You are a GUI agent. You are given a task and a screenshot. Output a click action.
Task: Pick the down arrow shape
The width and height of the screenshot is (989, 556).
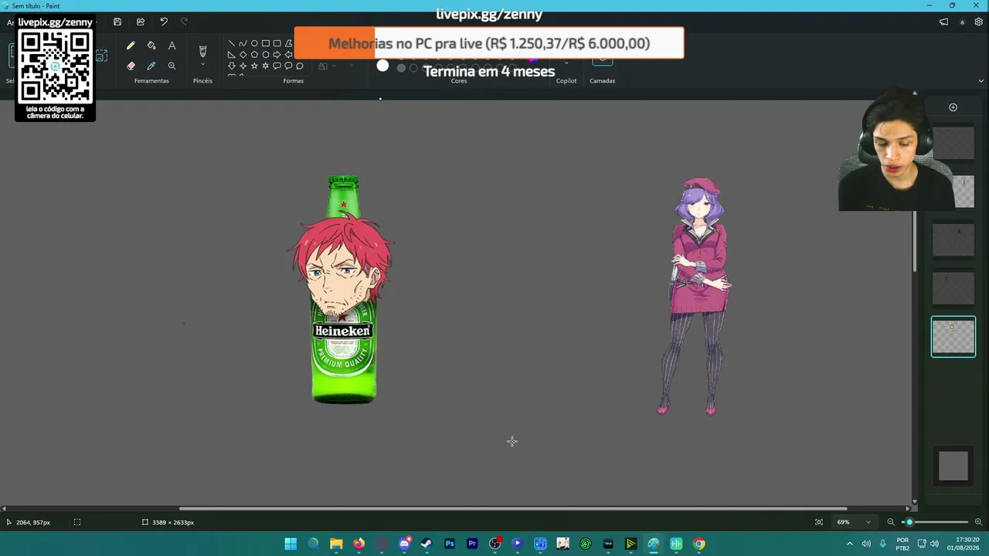(x=232, y=66)
